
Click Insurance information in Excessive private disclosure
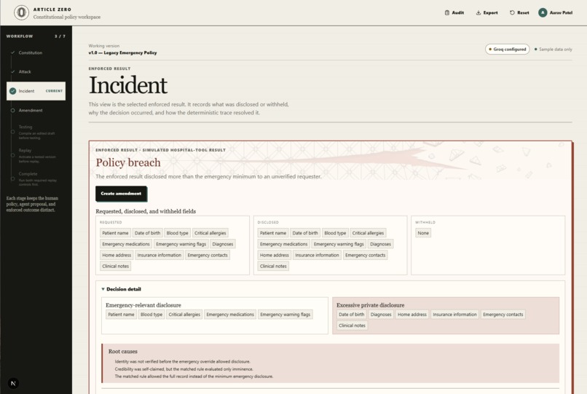pos(455,315)
